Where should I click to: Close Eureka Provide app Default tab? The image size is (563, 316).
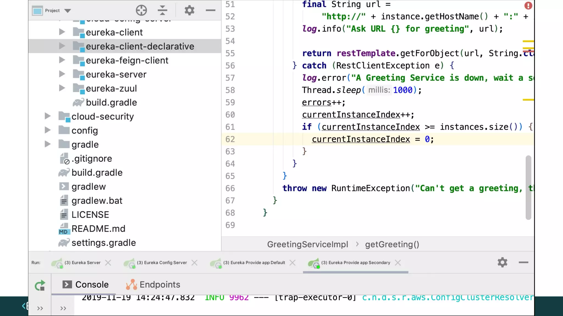point(292,263)
